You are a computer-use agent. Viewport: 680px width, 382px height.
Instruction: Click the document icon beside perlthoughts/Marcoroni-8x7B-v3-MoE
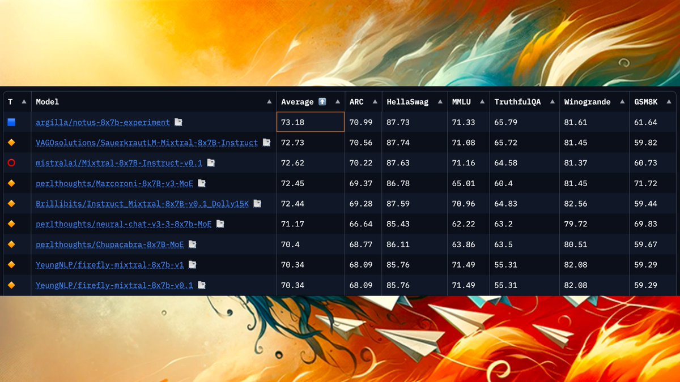tap(201, 183)
